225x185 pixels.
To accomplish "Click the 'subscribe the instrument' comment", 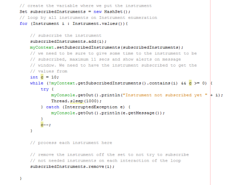I will pos(66,36).
